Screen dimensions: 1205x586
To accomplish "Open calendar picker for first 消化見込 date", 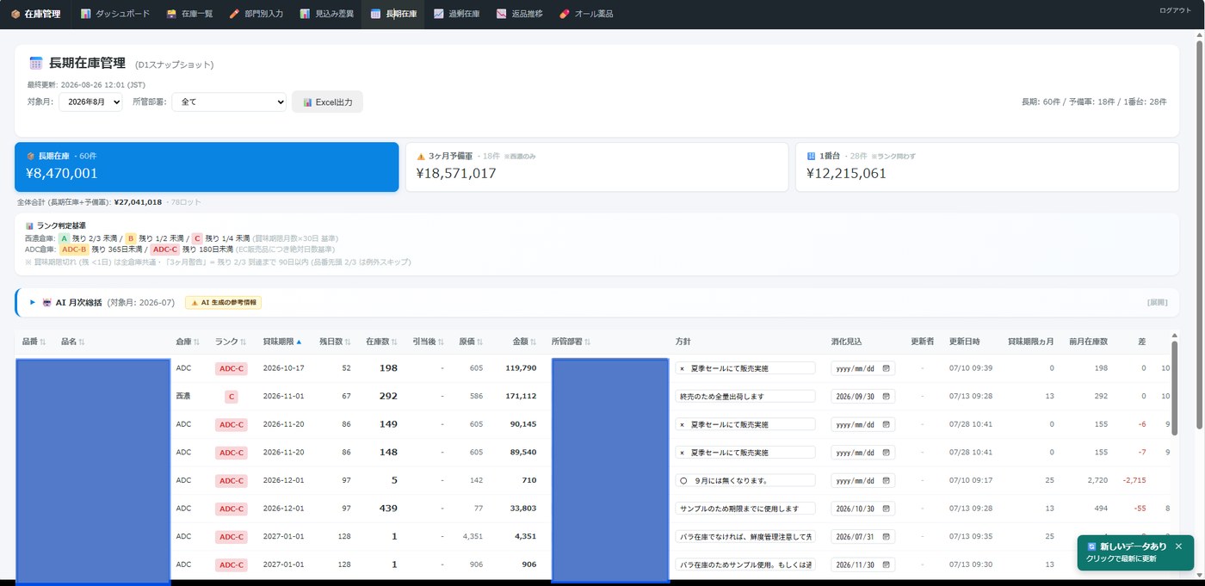I will (x=886, y=368).
